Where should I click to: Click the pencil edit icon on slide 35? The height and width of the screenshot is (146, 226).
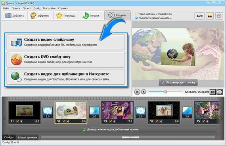pos(203,121)
